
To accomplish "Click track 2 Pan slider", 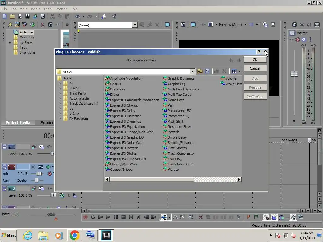I will click(x=37, y=181).
